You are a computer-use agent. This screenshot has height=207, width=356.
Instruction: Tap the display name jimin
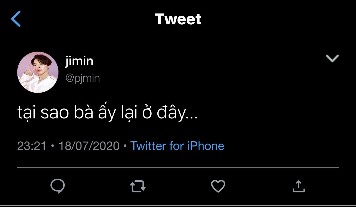click(x=79, y=61)
